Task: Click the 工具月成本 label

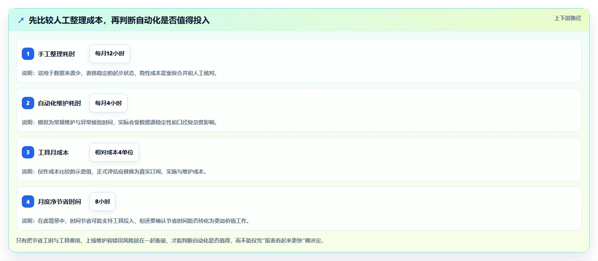Action: pyautogui.click(x=53, y=152)
